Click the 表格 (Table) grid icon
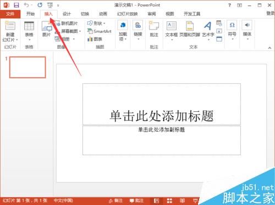Viewport: 275px width, 205px height. tap(29, 26)
